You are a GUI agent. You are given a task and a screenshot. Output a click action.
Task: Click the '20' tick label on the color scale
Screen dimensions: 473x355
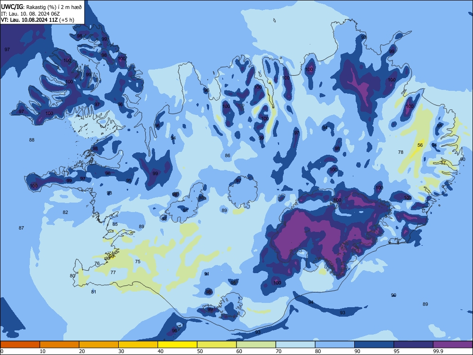pyautogui.click(x=82, y=351)
